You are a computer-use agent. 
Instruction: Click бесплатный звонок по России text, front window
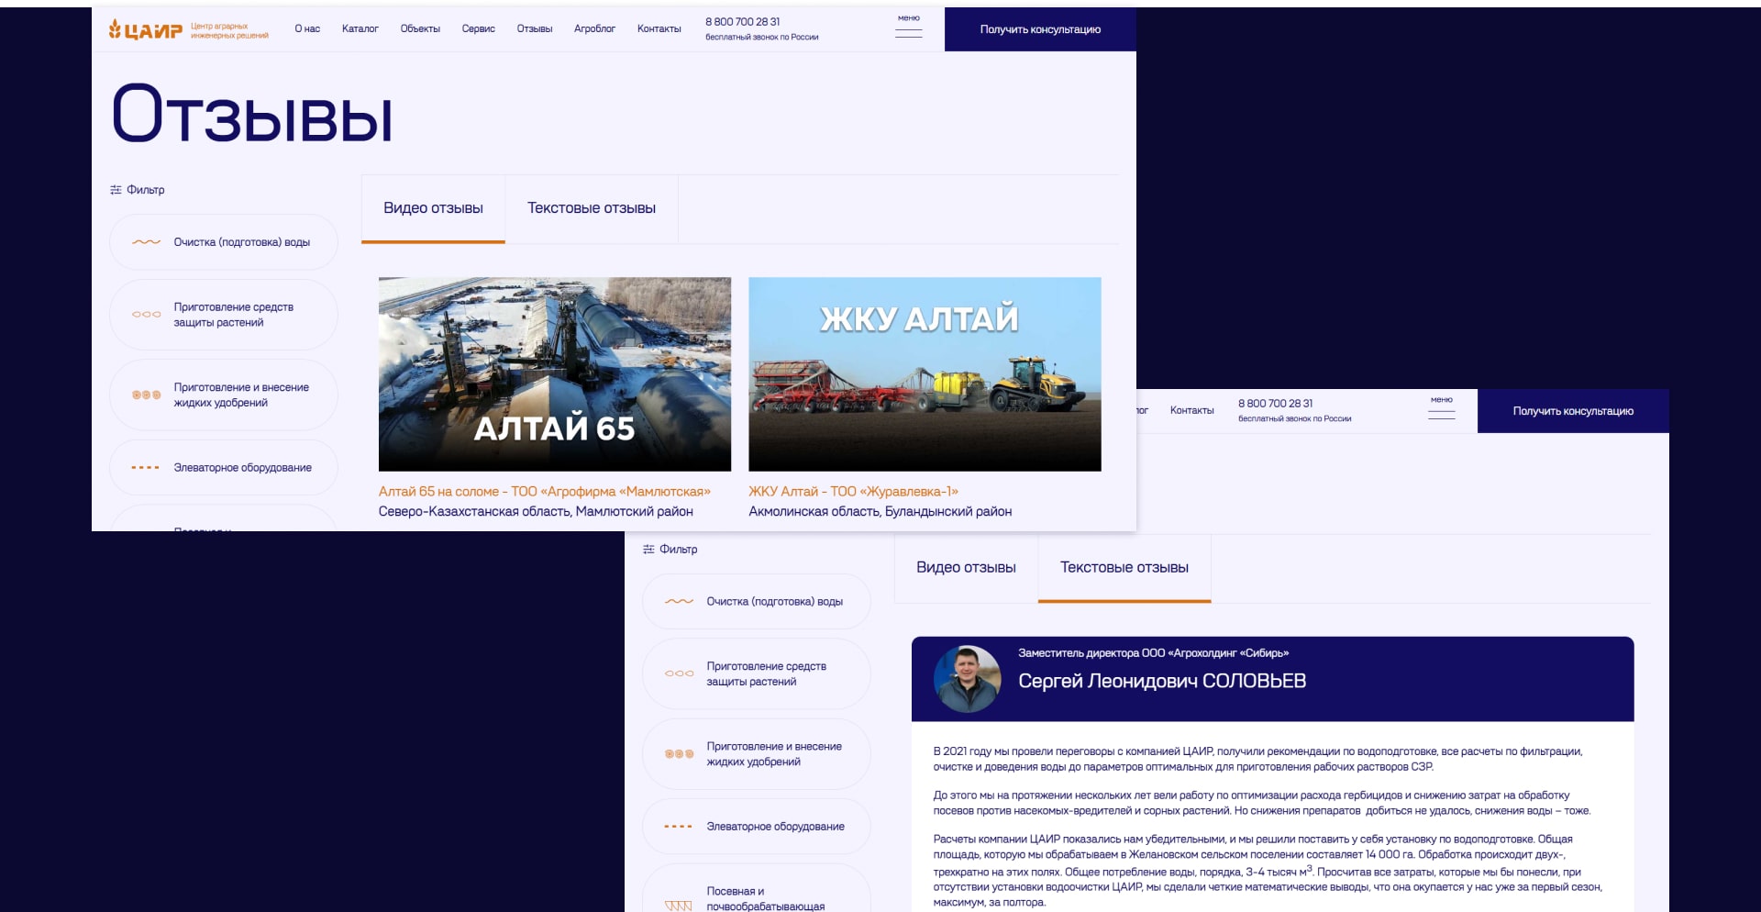click(x=761, y=38)
